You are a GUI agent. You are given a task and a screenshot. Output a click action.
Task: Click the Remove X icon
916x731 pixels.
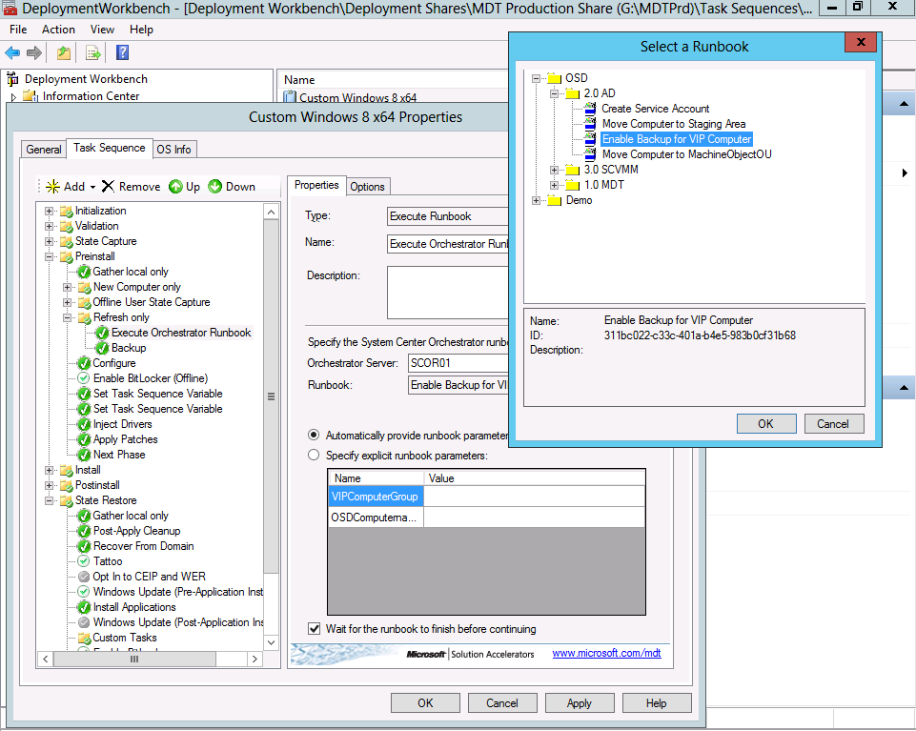(x=108, y=187)
